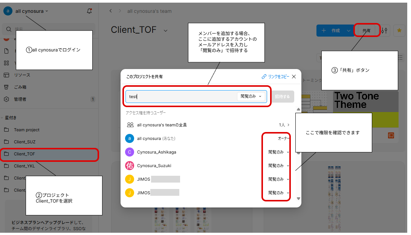411x235 pixels.
Task: Click the リンクをコピー link
Action: pos(275,77)
